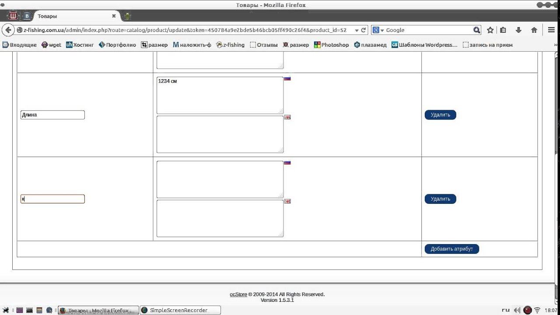This screenshot has width=560, height=315.
Task: Reload the page with the refresh icon
Action: click(364, 30)
